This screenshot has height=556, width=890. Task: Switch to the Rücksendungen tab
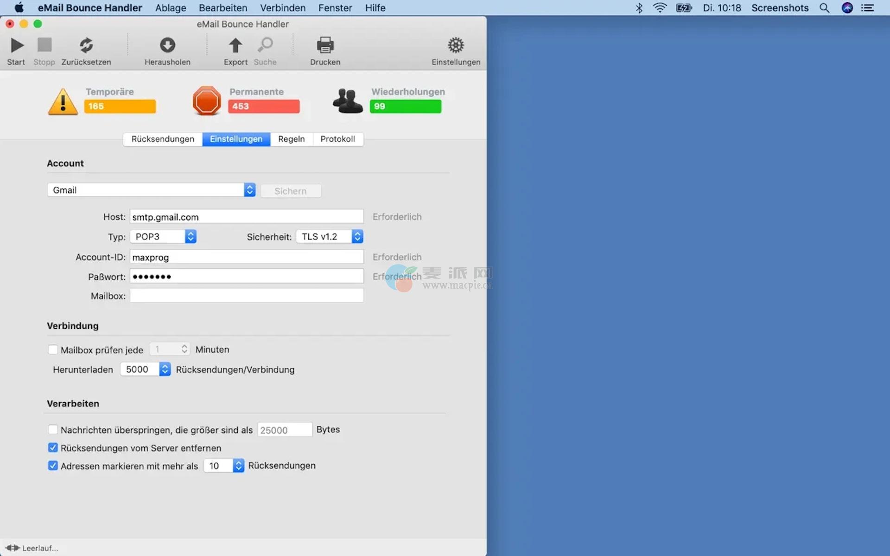coord(163,139)
